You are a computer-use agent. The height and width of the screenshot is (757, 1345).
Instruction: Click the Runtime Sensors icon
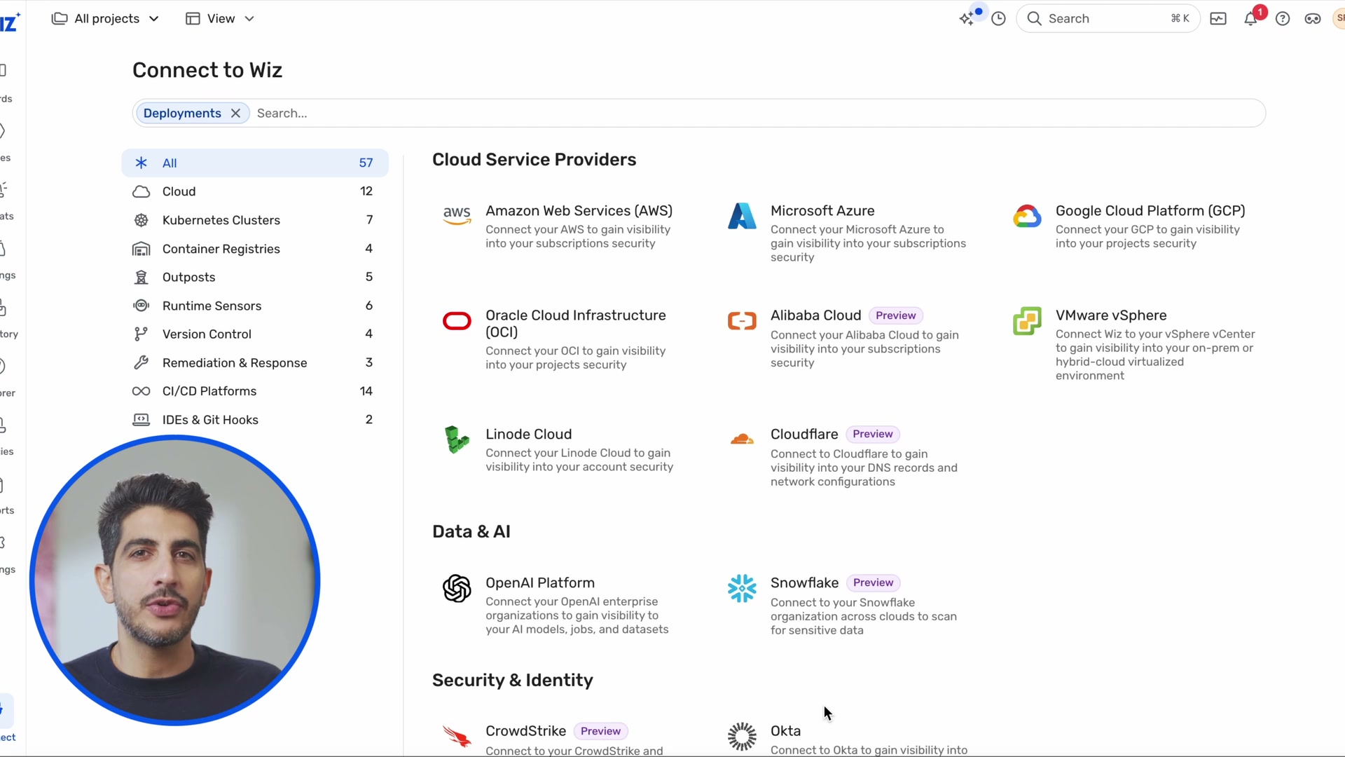pos(141,306)
